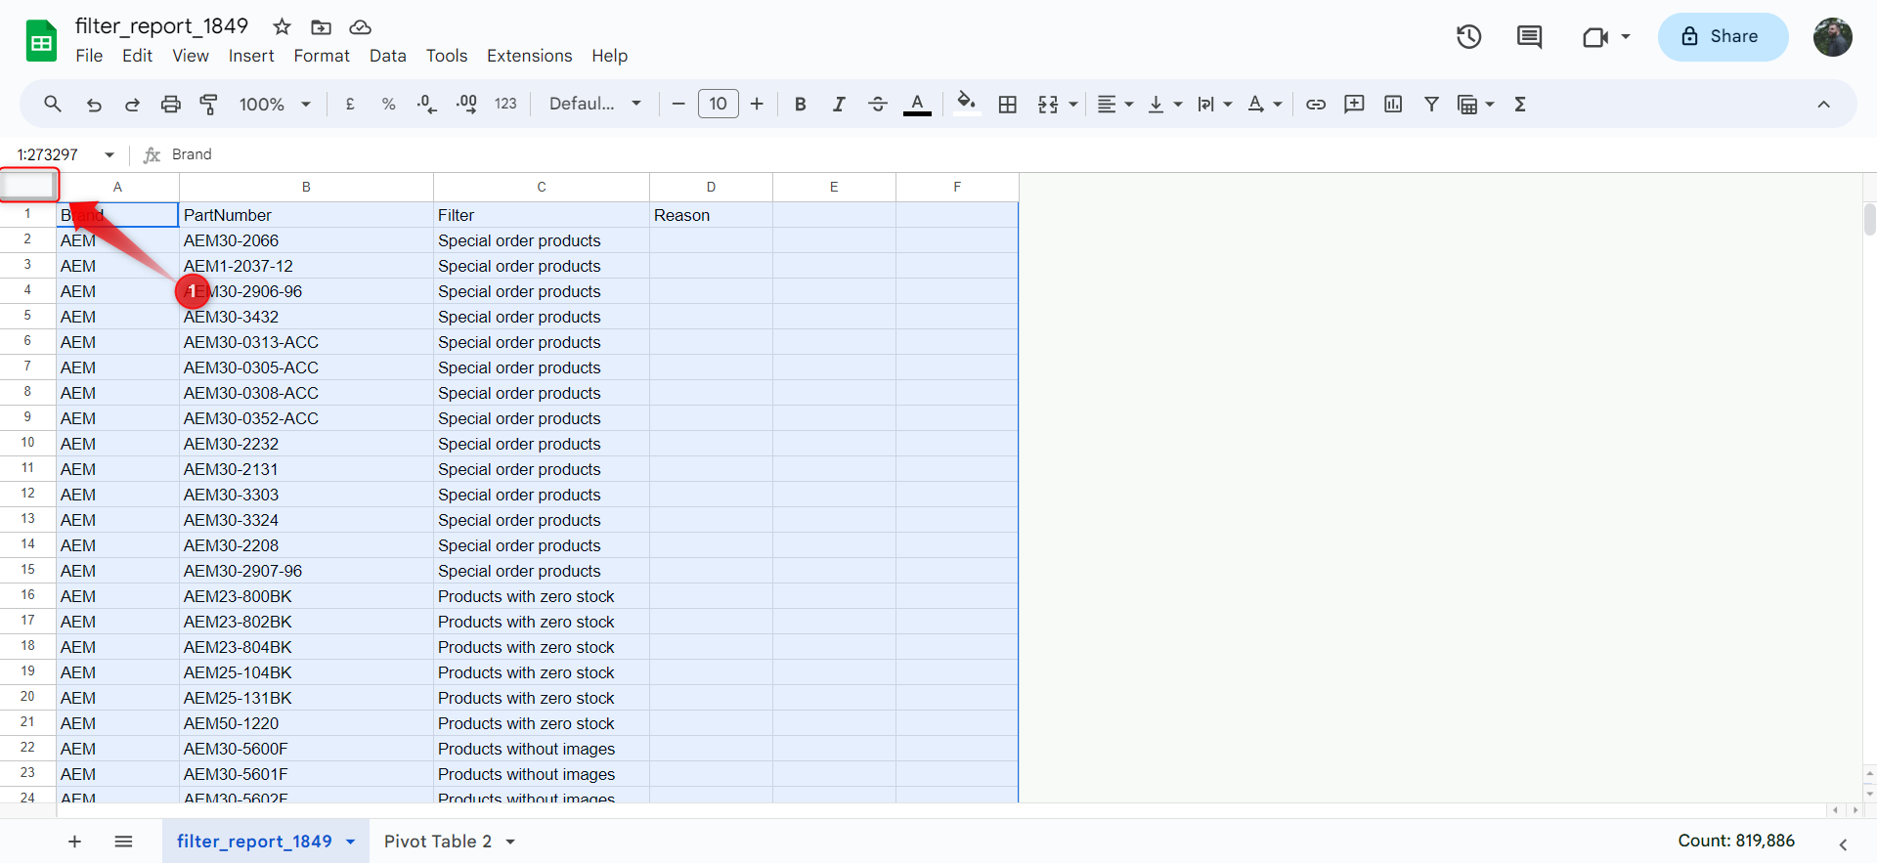Open the Format menu

[322, 56]
